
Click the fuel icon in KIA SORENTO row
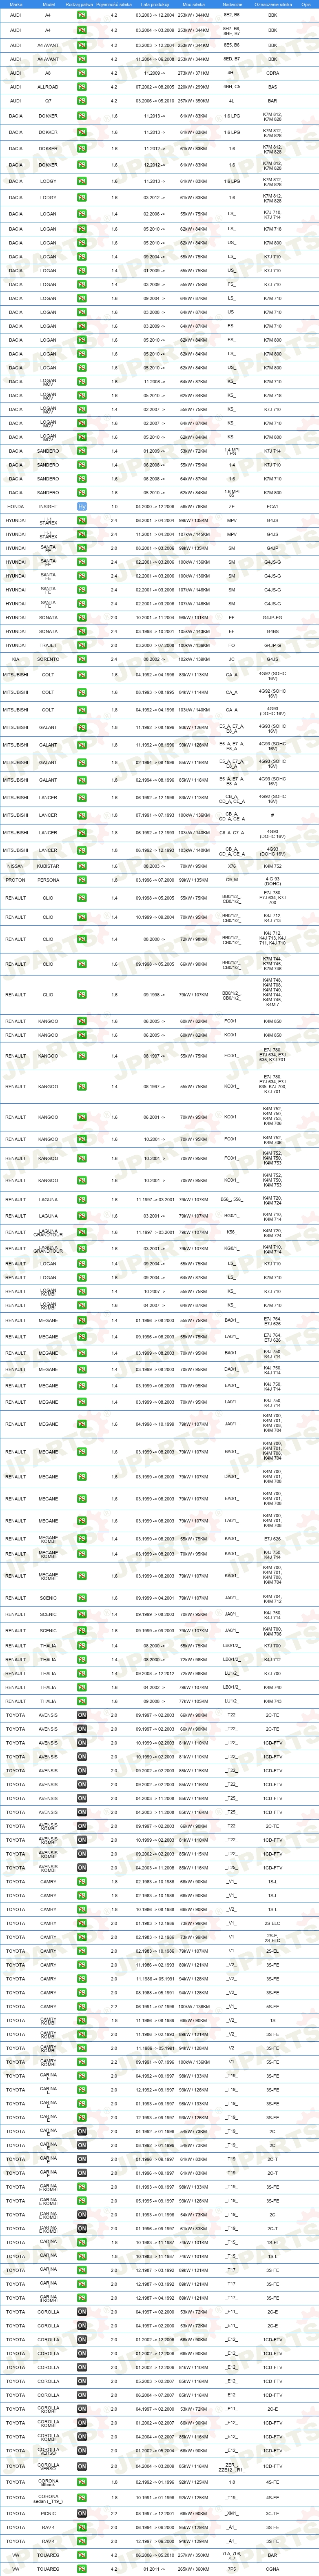pos(82,659)
